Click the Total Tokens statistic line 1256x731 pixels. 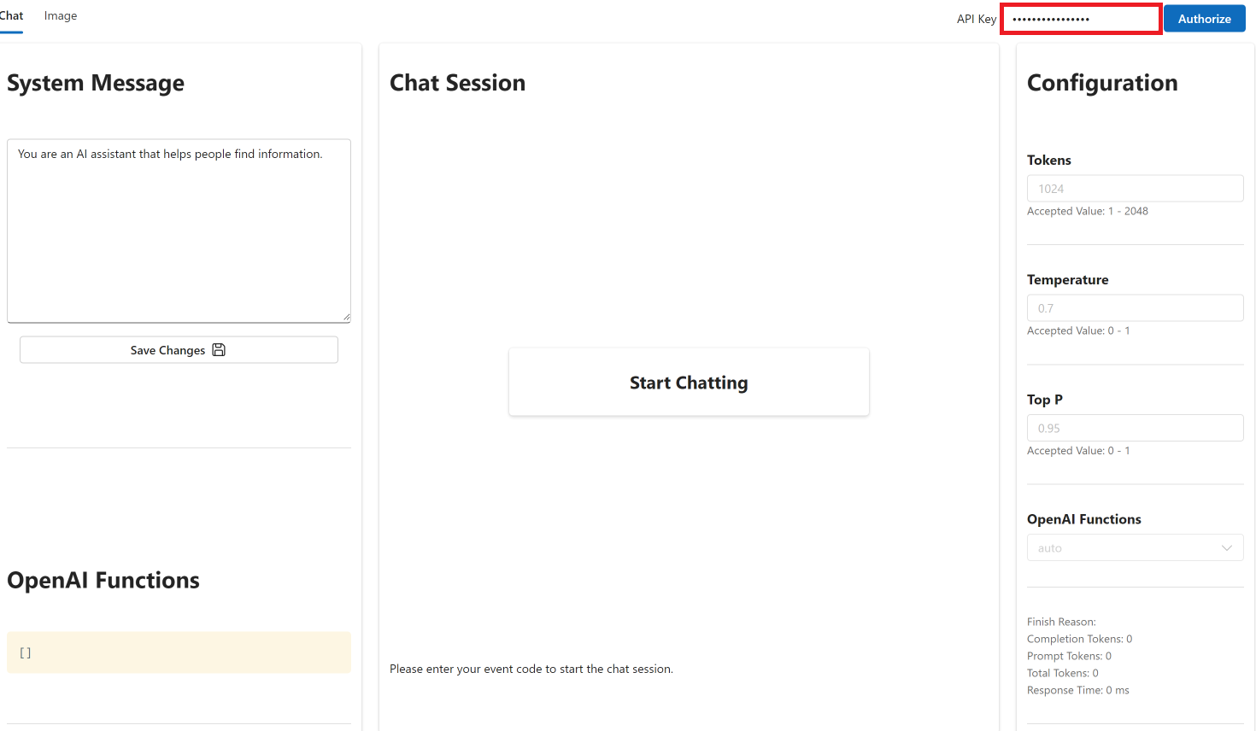1063,673
